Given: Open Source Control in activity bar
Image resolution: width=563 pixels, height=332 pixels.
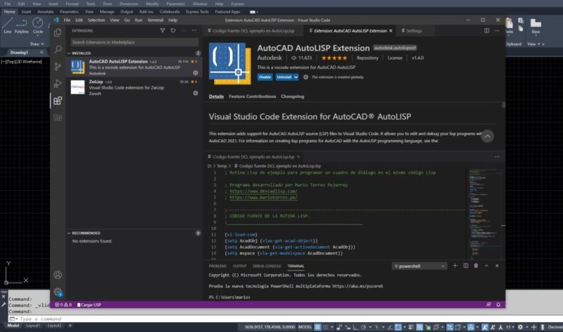Looking at the screenshot, I should tap(58, 66).
